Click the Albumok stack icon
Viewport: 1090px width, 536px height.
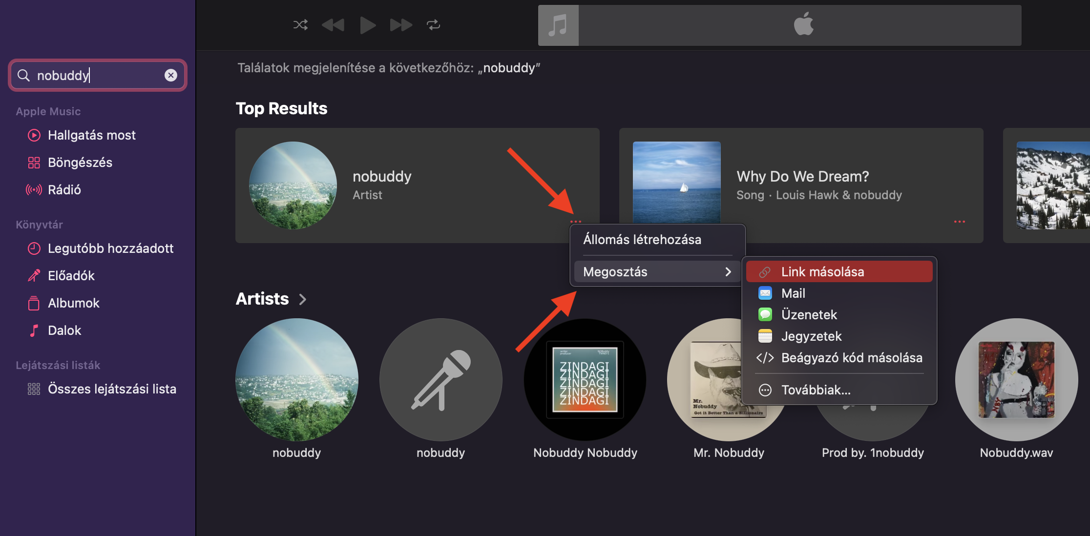point(34,303)
